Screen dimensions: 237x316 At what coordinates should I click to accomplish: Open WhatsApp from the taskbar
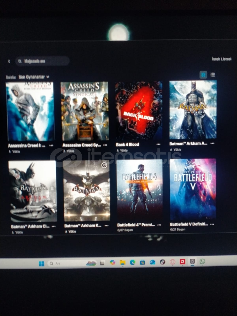coord(202,261)
